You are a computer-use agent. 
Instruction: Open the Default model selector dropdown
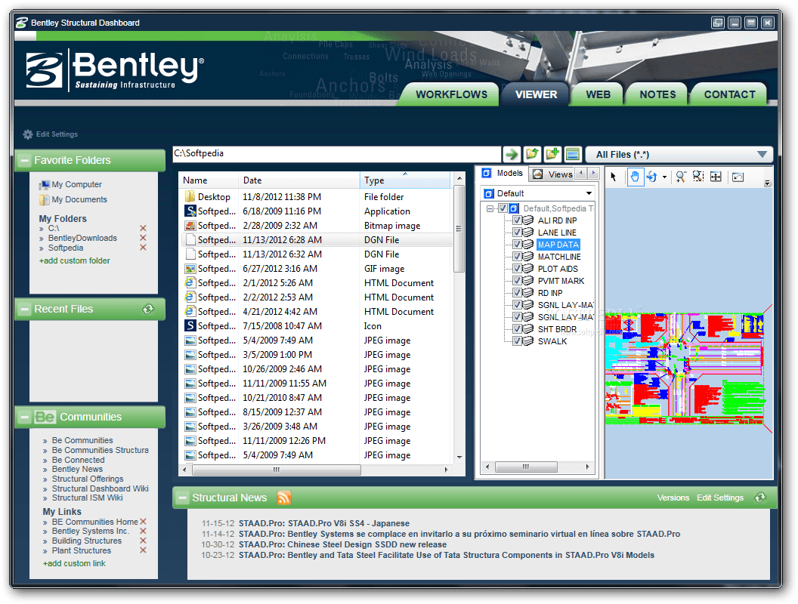[x=589, y=193]
